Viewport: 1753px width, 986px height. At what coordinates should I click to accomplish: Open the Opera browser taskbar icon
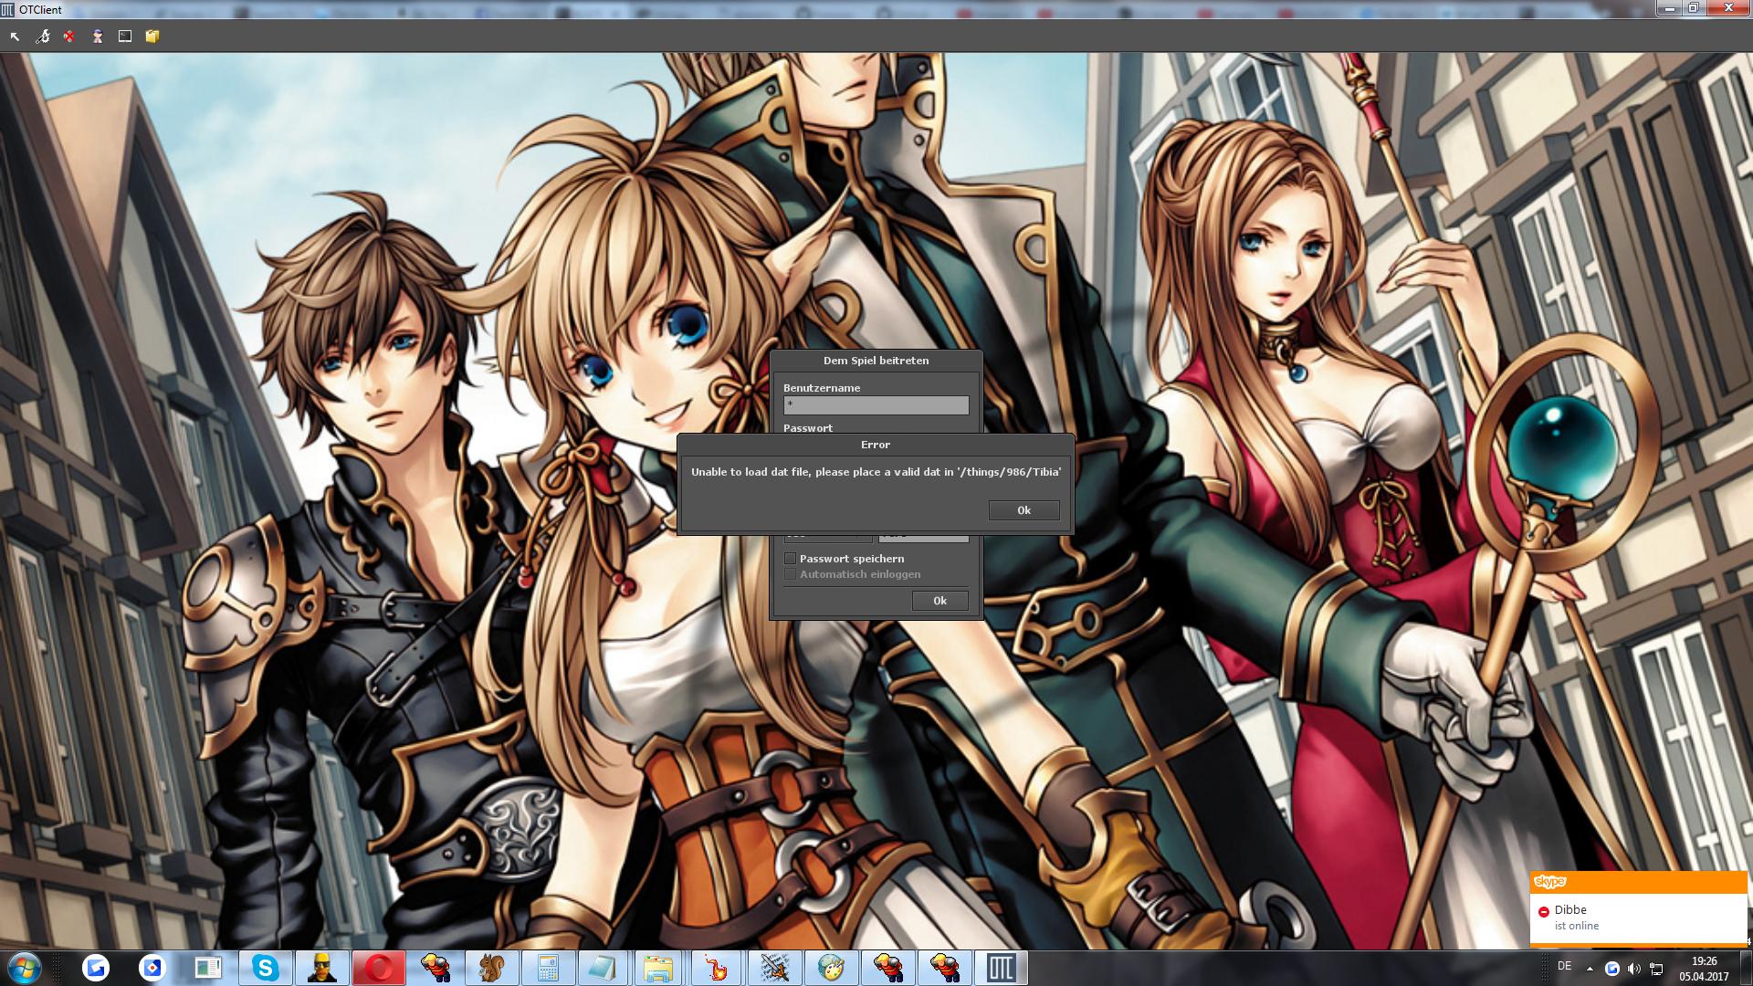tap(379, 968)
